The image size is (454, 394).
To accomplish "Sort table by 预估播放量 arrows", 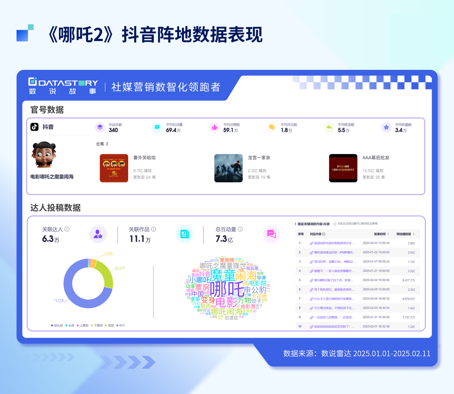I will (x=413, y=234).
